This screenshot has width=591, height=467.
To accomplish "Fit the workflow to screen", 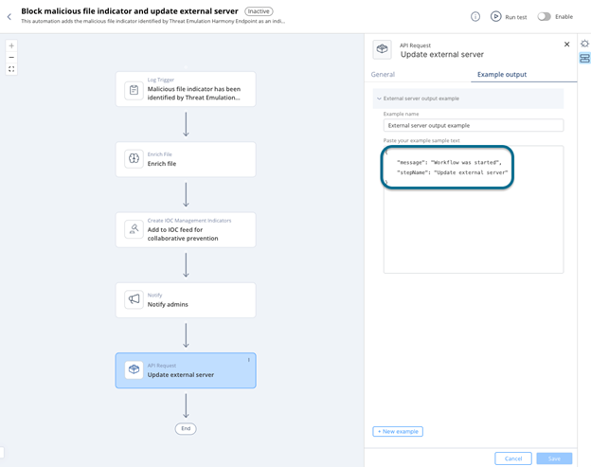I will (x=11, y=69).
